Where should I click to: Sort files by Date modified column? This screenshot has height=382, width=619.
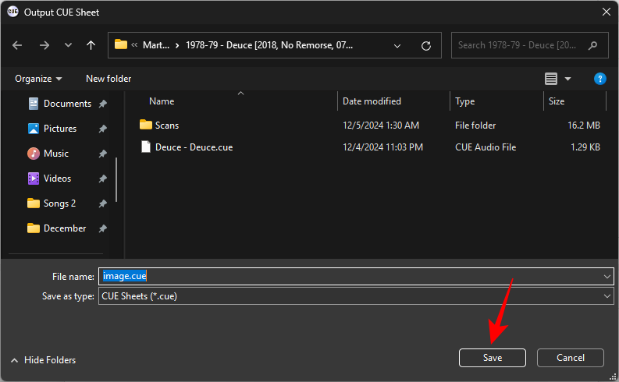[x=372, y=101]
